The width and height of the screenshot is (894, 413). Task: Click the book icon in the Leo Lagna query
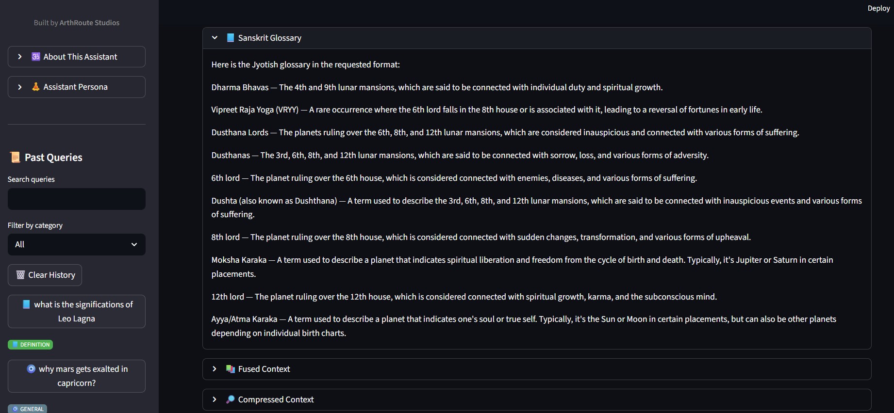pos(26,304)
